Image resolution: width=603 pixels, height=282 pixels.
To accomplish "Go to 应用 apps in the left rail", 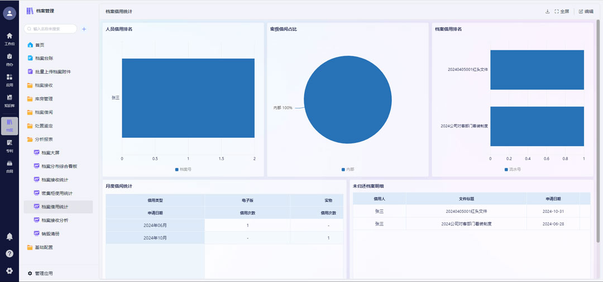I will [x=9, y=80].
